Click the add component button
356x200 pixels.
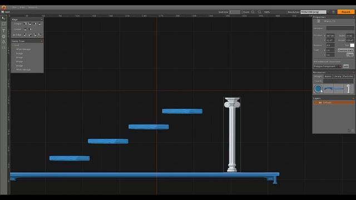tap(346, 67)
